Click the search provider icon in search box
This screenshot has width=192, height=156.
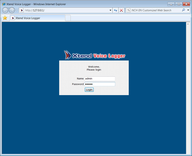[x=128, y=10]
